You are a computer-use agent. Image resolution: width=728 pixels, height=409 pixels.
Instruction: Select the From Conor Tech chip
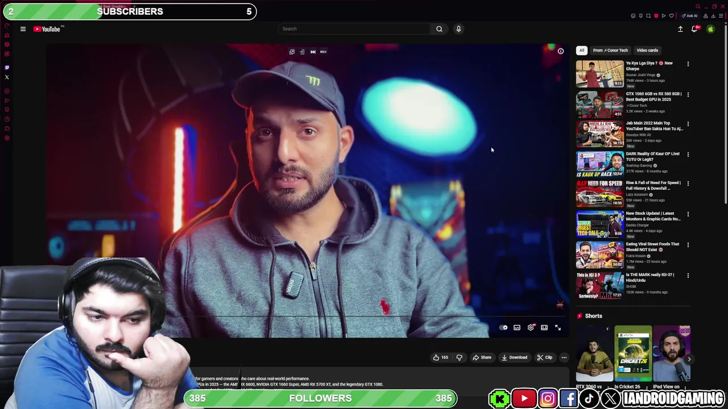[x=610, y=51]
